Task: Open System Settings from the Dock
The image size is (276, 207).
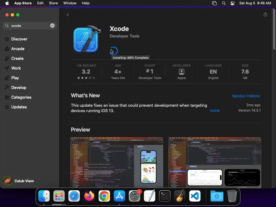Action: [x=134, y=196]
